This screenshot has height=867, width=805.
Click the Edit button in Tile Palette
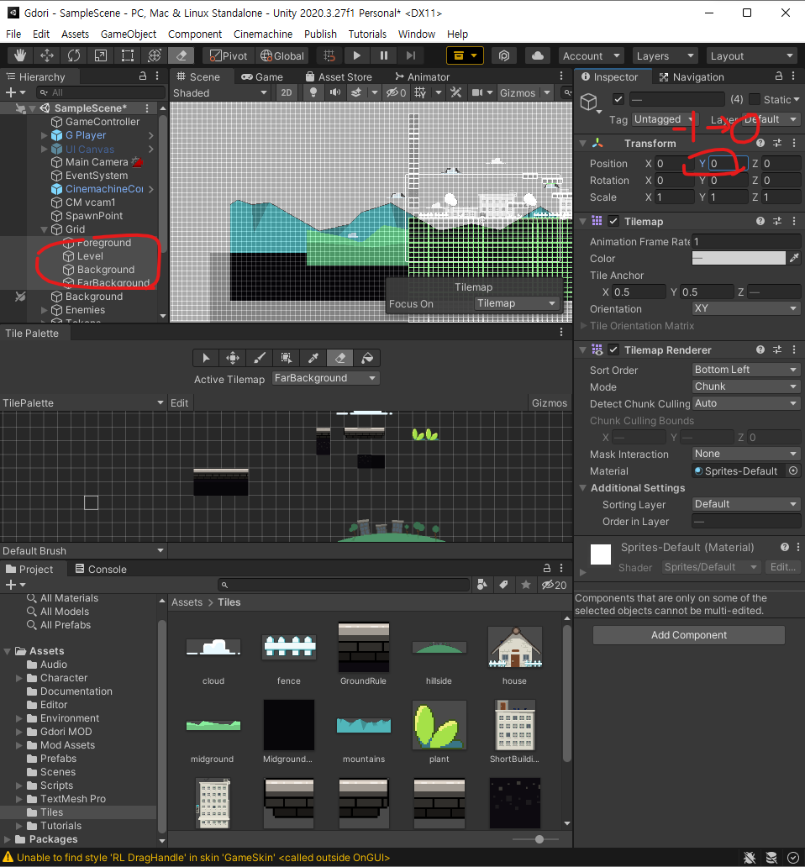(179, 403)
